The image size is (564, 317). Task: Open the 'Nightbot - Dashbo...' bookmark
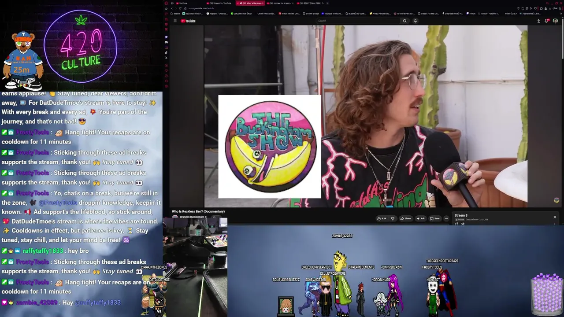[x=217, y=14]
